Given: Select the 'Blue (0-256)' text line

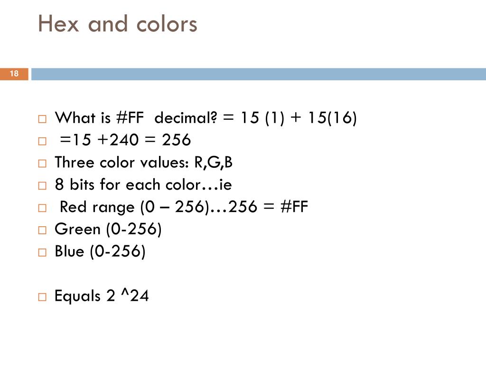Looking at the screenshot, I should click(x=100, y=251).
